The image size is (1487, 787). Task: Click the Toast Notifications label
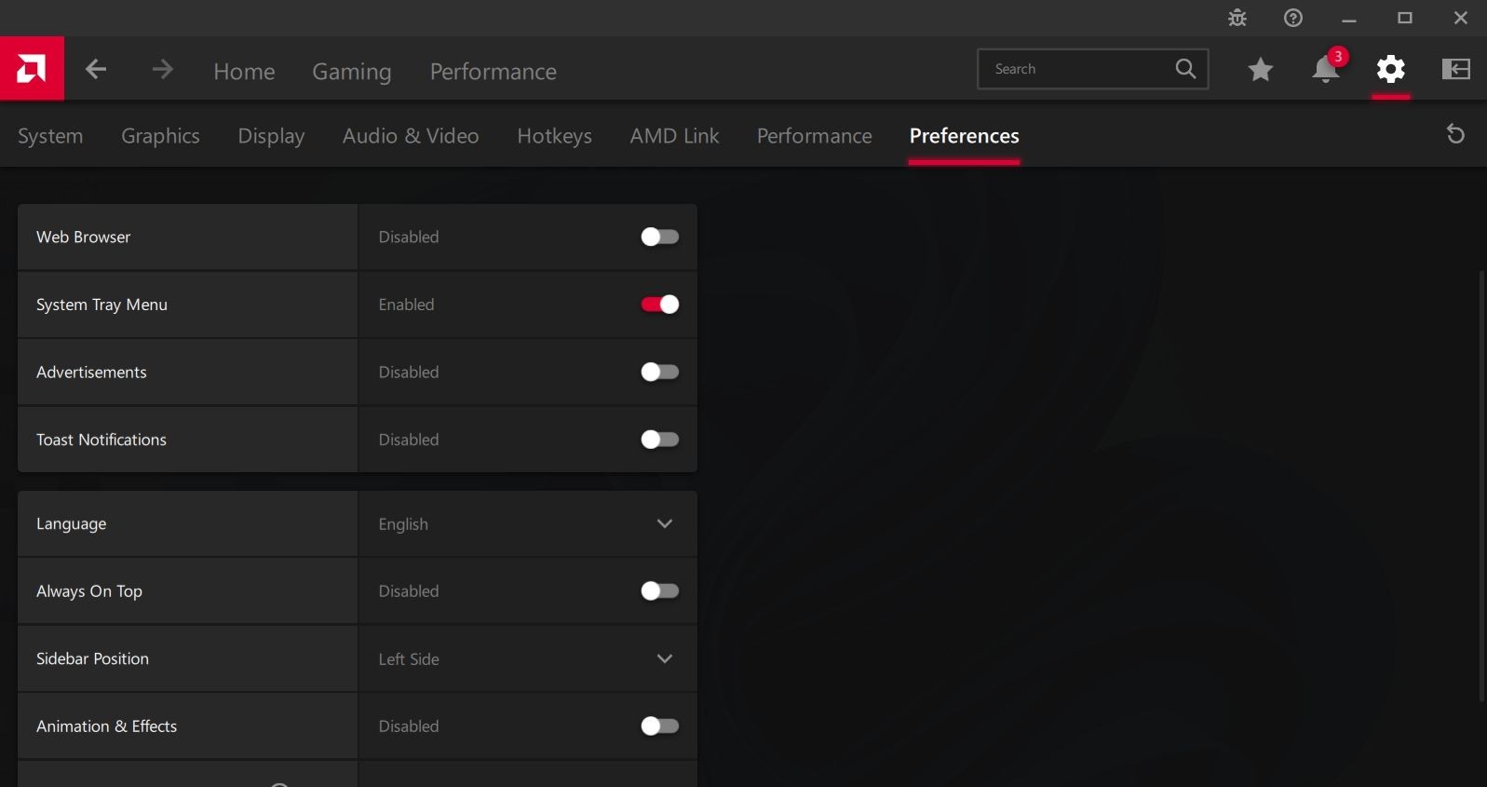point(101,440)
